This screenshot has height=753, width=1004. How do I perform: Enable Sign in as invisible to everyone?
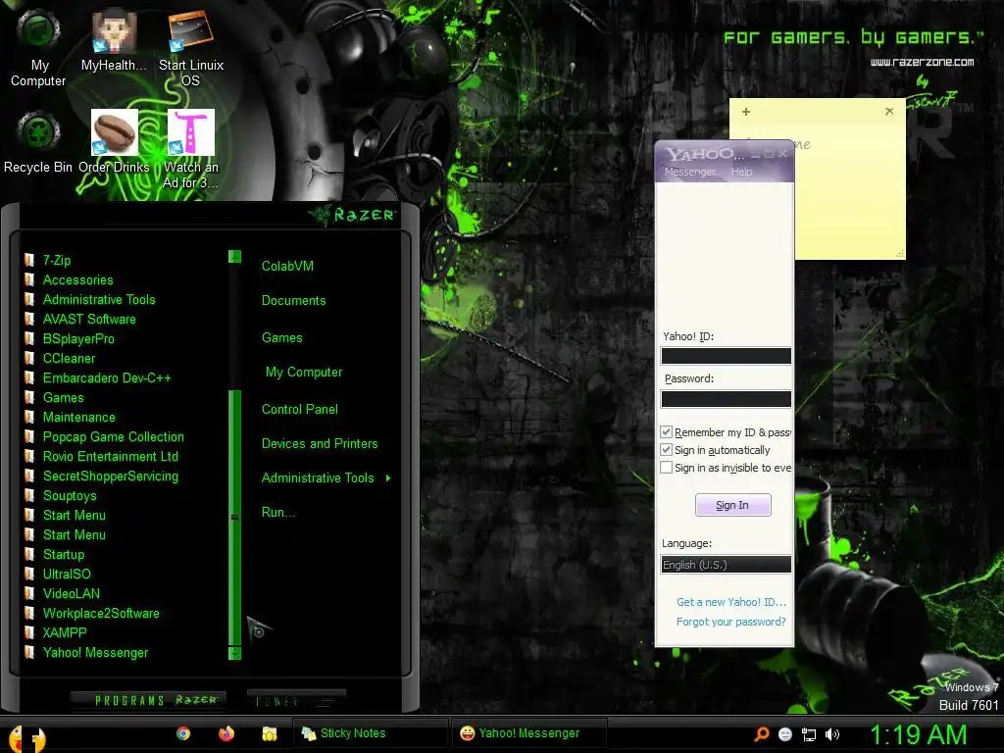point(666,468)
